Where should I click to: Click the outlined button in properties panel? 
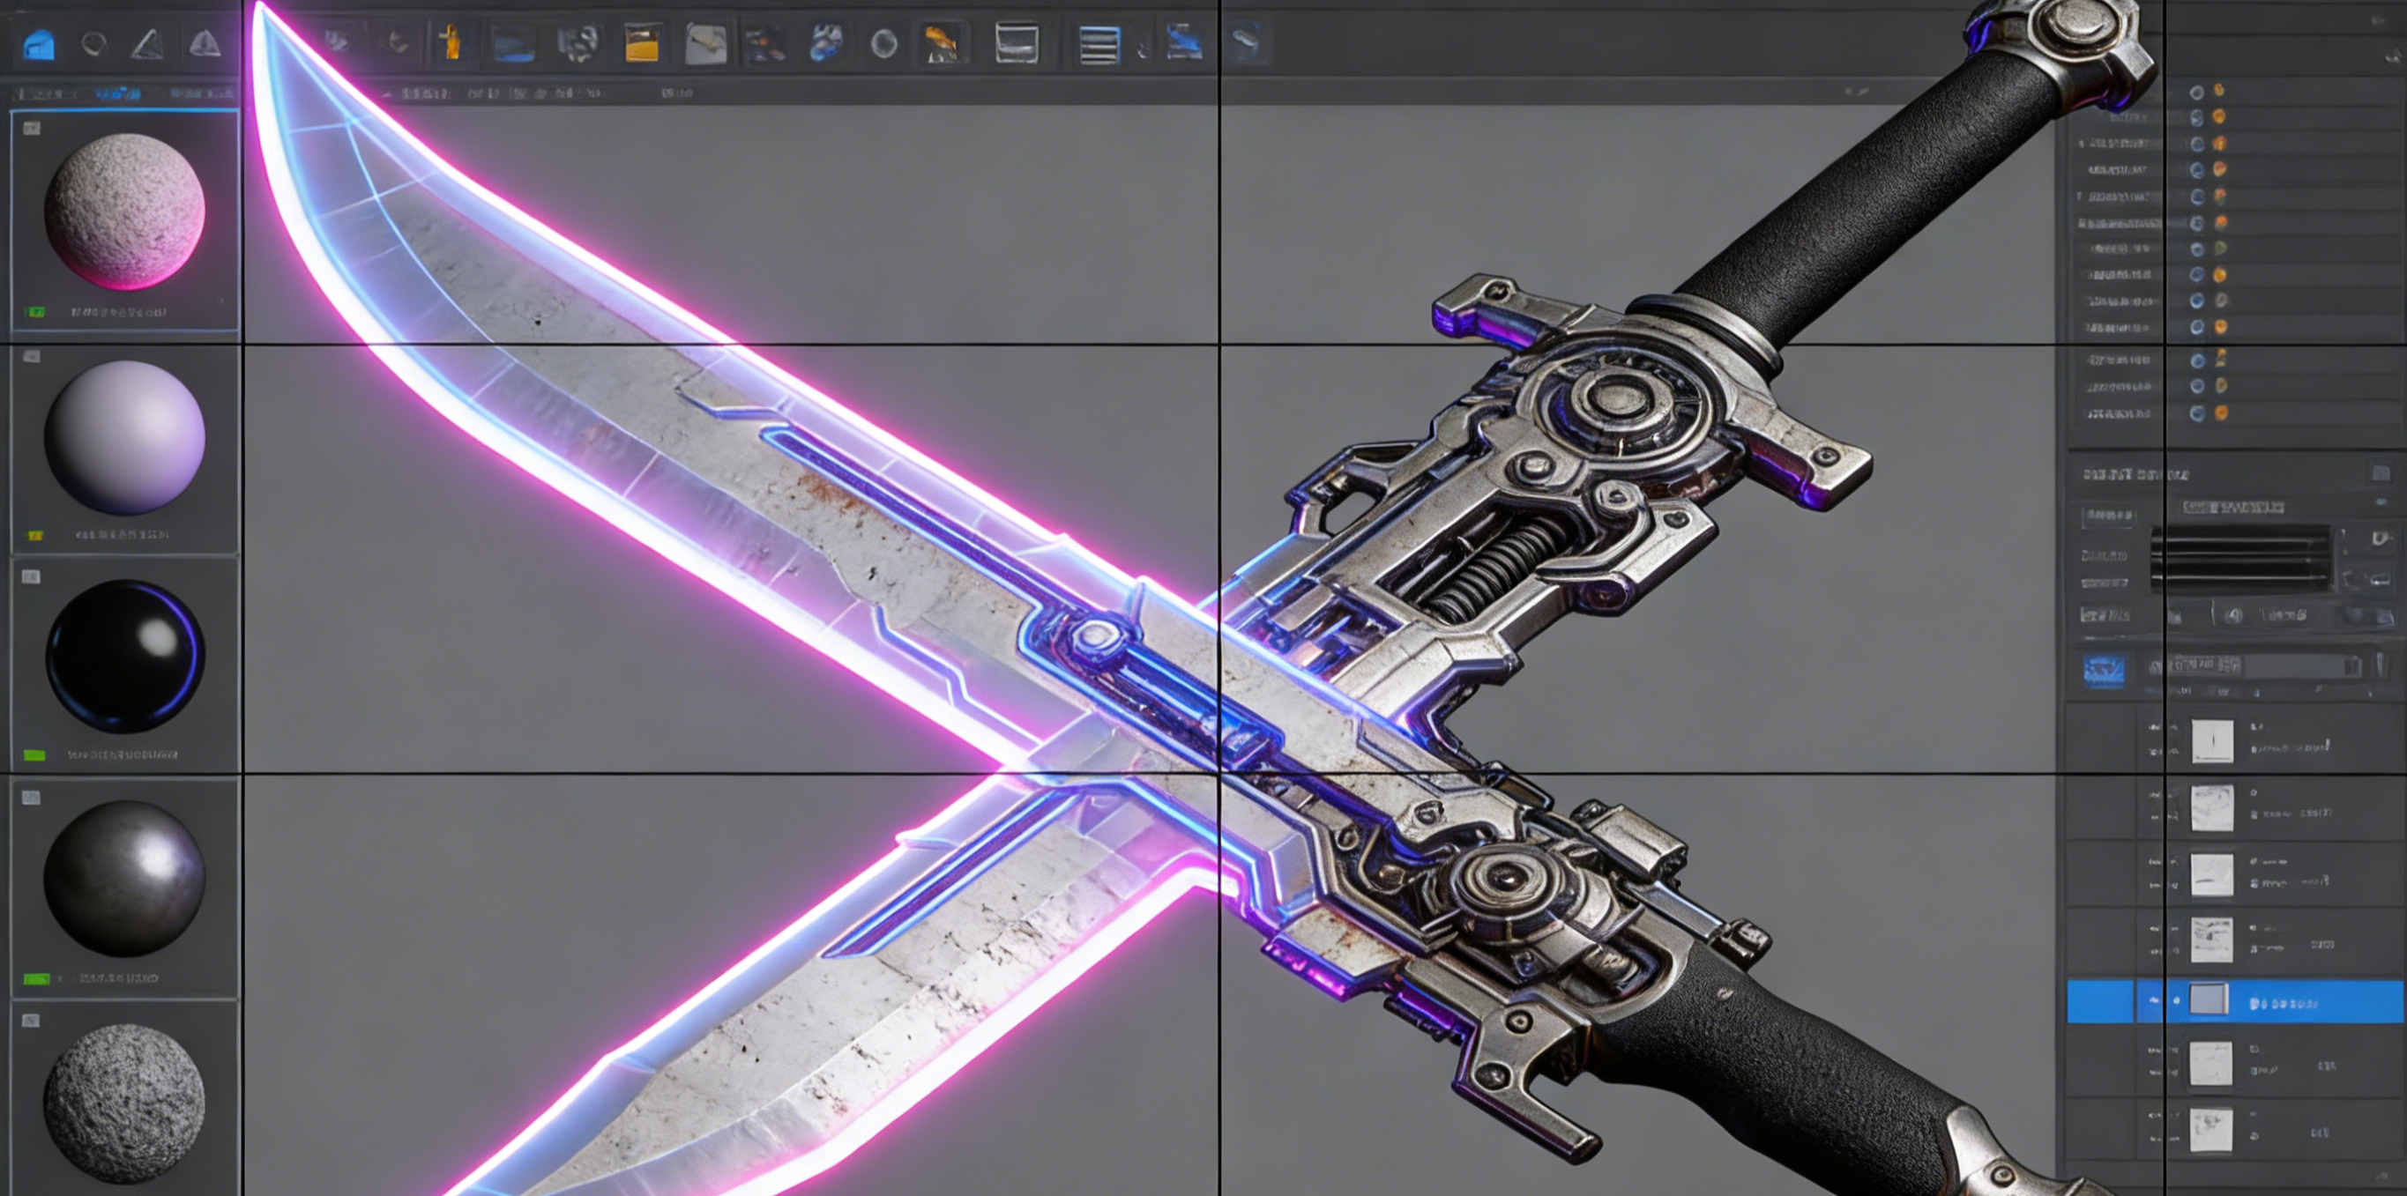[x=2109, y=515]
